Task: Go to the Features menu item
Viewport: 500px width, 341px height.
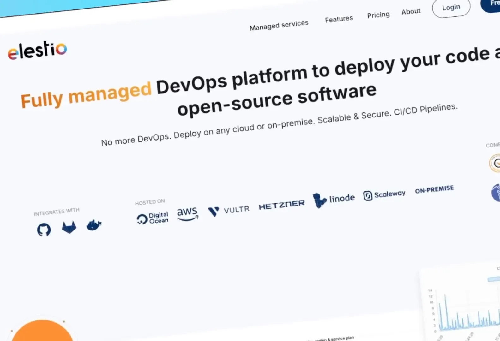Action: click(x=339, y=19)
